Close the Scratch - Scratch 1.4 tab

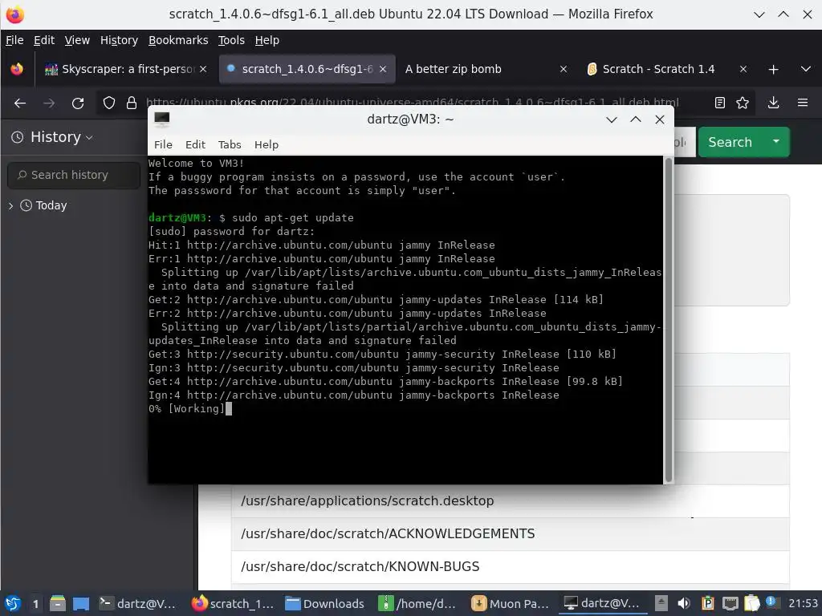coord(743,69)
